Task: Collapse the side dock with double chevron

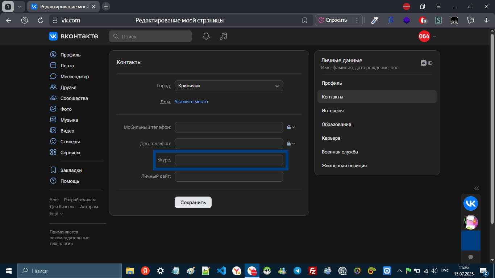Action: [477, 188]
